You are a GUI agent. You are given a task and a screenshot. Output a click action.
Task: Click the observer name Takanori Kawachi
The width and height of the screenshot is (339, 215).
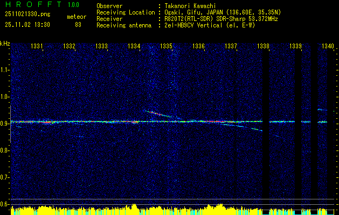(x=189, y=6)
